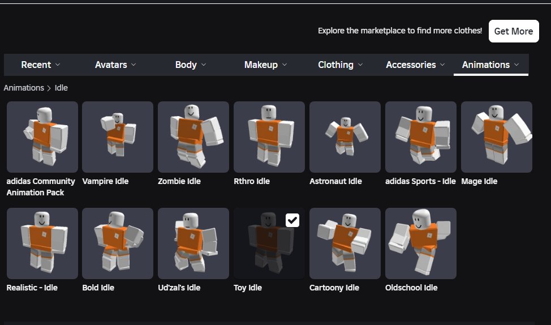Expand the Accessories dropdown chevron
The width and height of the screenshot is (551, 325).
tap(442, 65)
